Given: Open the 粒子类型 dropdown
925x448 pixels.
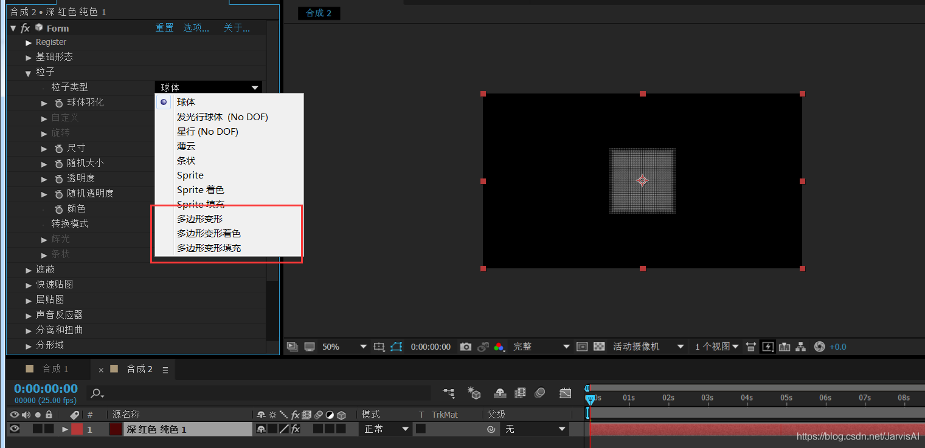Looking at the screenshot, I should point(209,87).
